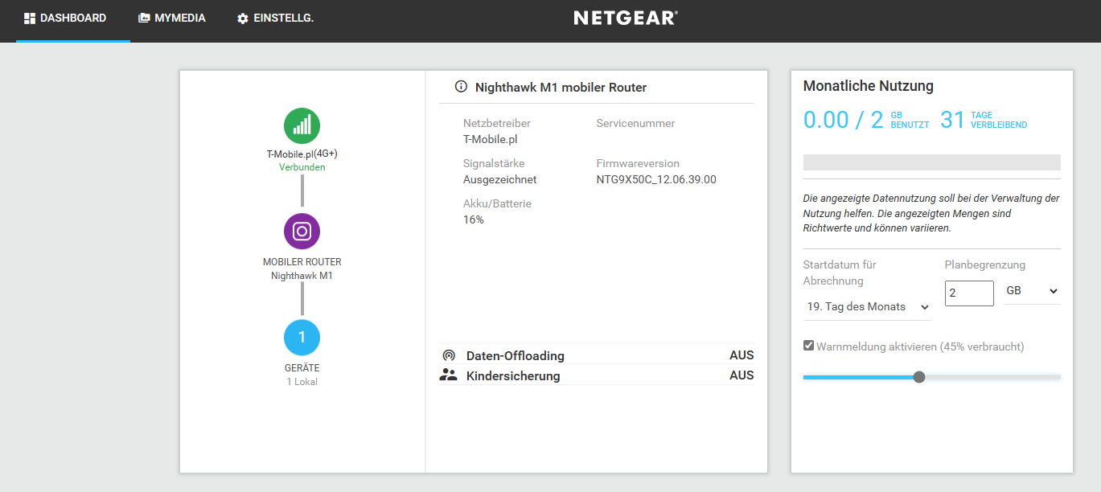Image resolution: width=1101 pixels, height=492 pixels.
Task: Open the GB unit dropdown
Action: coord(1032,291)
